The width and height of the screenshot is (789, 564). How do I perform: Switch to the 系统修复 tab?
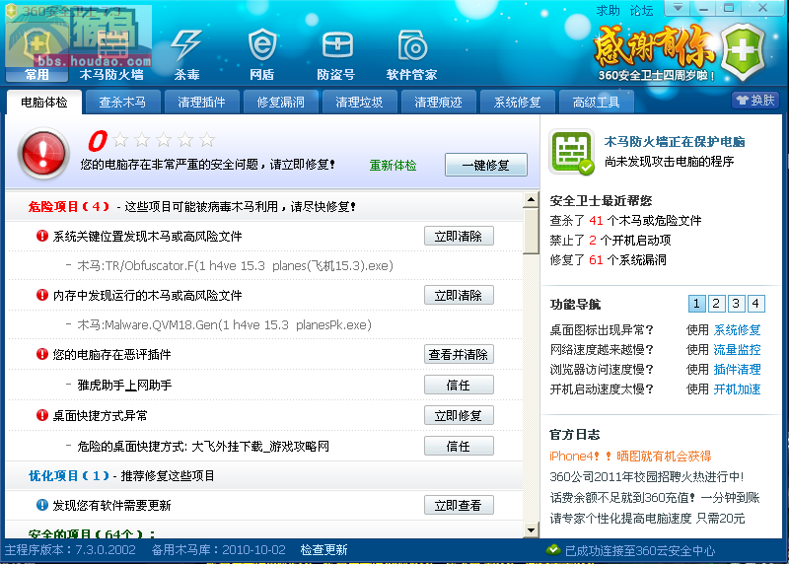coord(517,103)
